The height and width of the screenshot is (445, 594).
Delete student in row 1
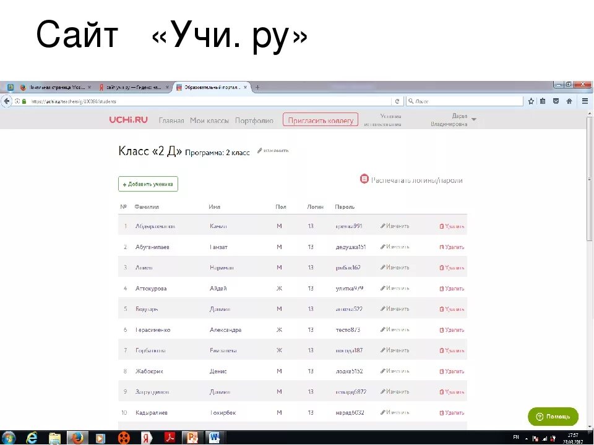452,226
